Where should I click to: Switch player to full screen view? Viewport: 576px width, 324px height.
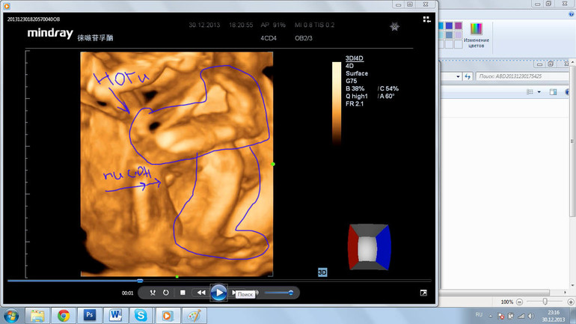[423, 293]
